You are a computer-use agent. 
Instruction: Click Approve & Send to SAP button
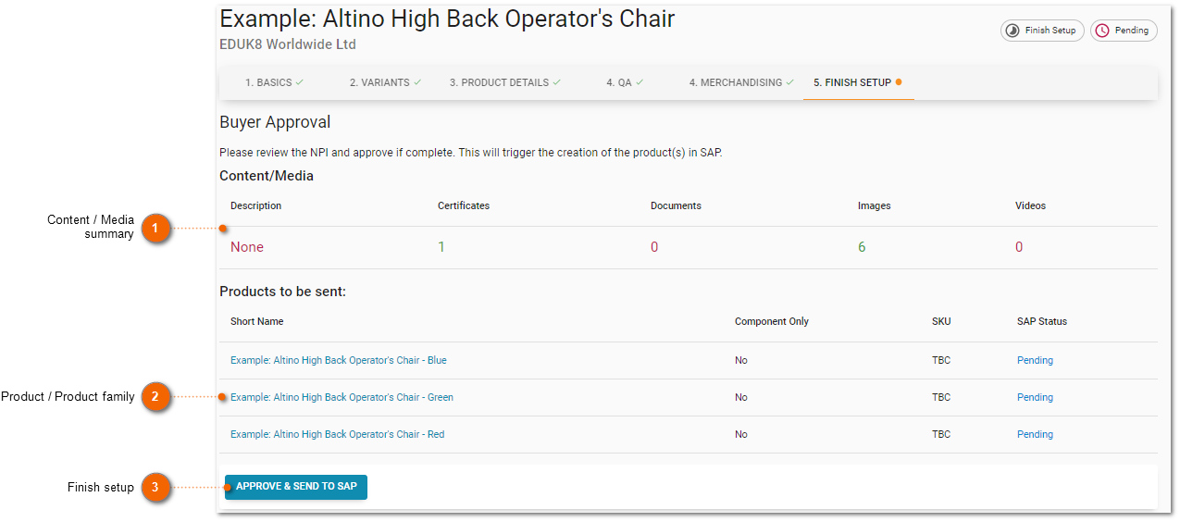[x=296, y=487]
